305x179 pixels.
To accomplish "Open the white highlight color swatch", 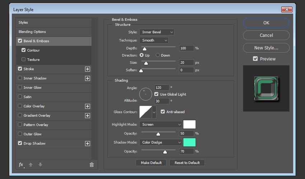I will coord(189,125).
